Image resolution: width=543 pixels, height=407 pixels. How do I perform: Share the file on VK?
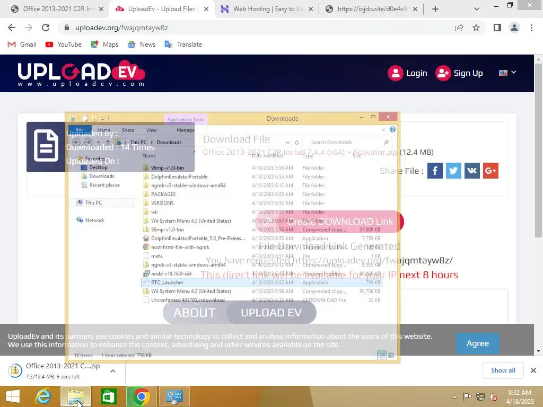pyautogui.click(x=472, y=171)
